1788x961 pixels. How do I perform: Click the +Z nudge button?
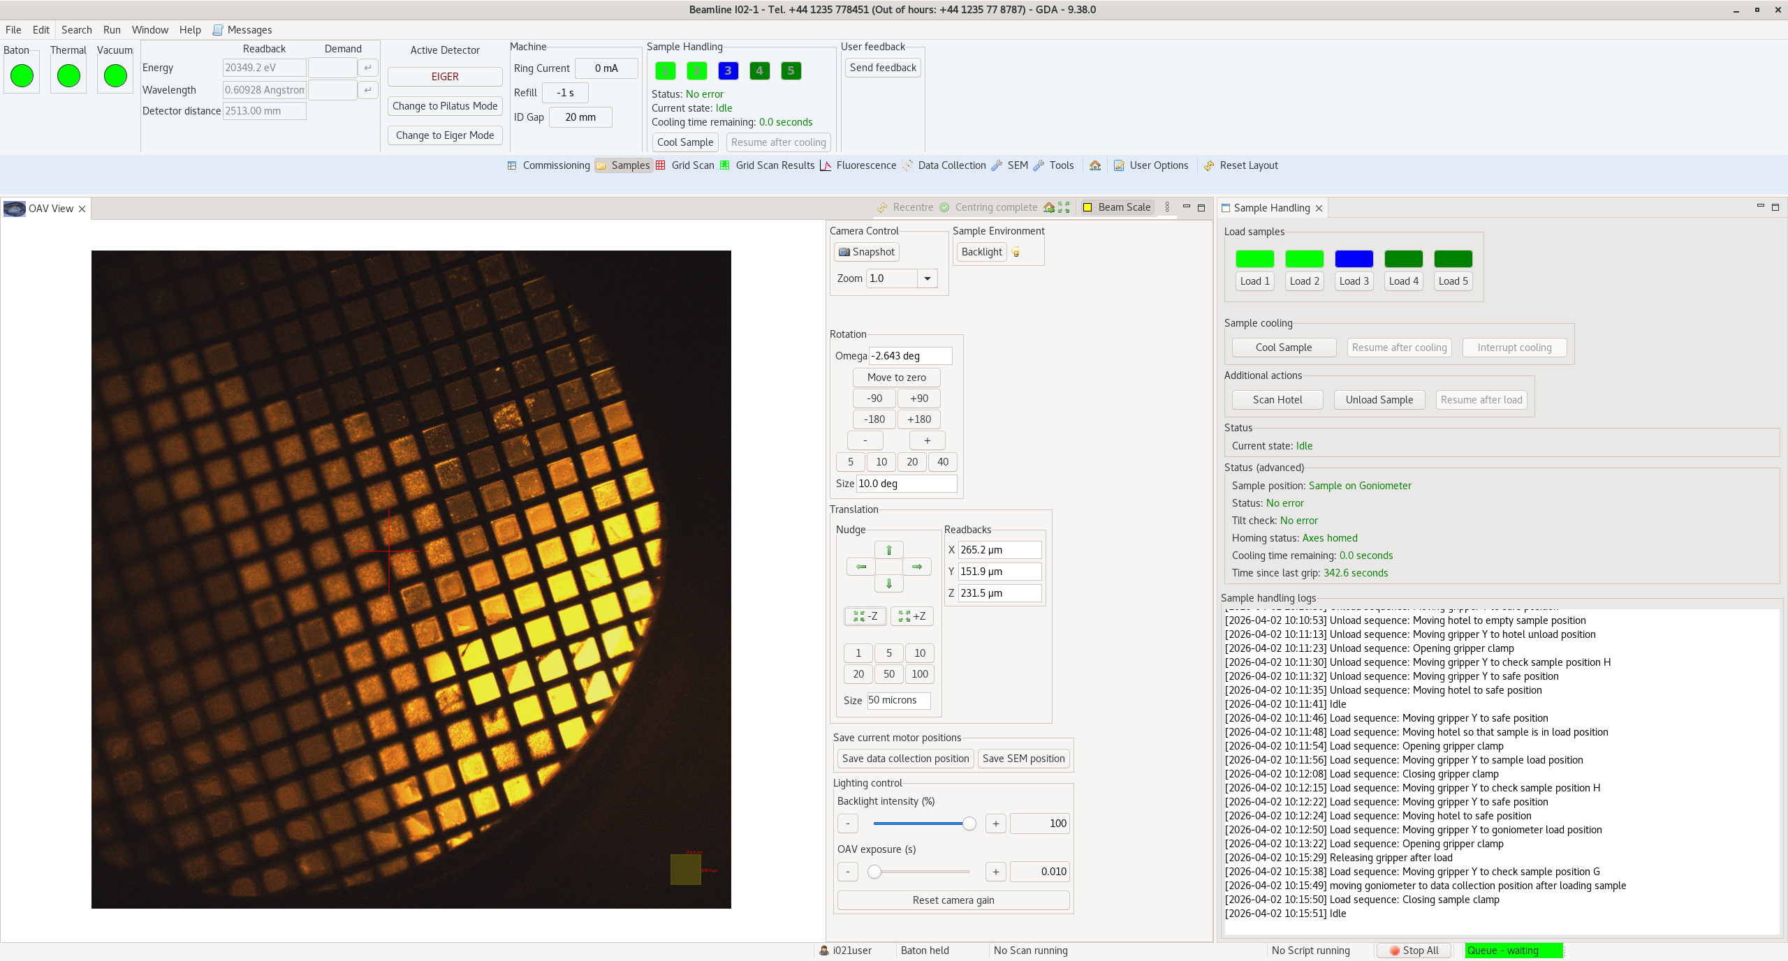coord(912,616)
